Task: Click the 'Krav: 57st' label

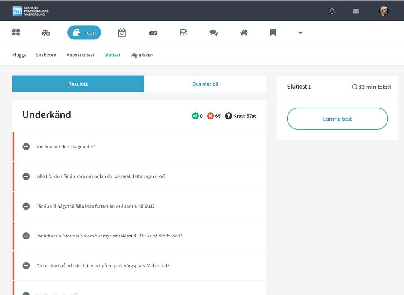Action: click(245, 116)
